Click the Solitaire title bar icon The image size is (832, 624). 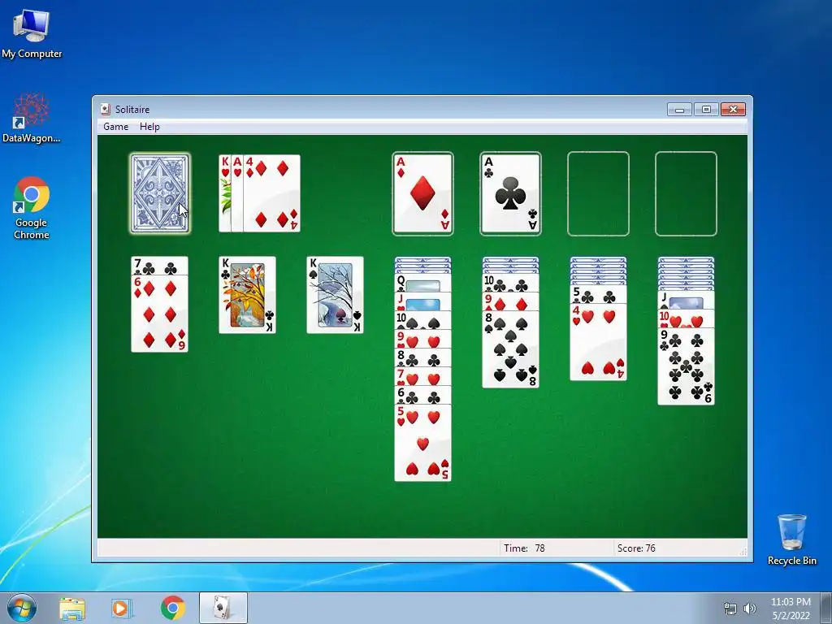(105, 110)
